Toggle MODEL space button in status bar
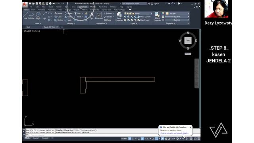254x143 pixels. pyautogui.click(x=124, y=139)
